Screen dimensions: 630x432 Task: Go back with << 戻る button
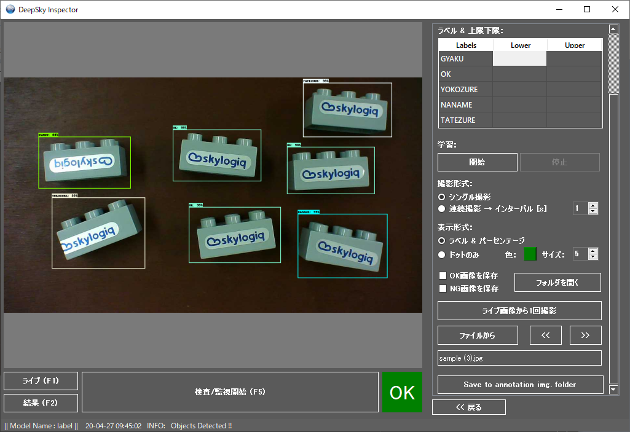pos(469,407)
